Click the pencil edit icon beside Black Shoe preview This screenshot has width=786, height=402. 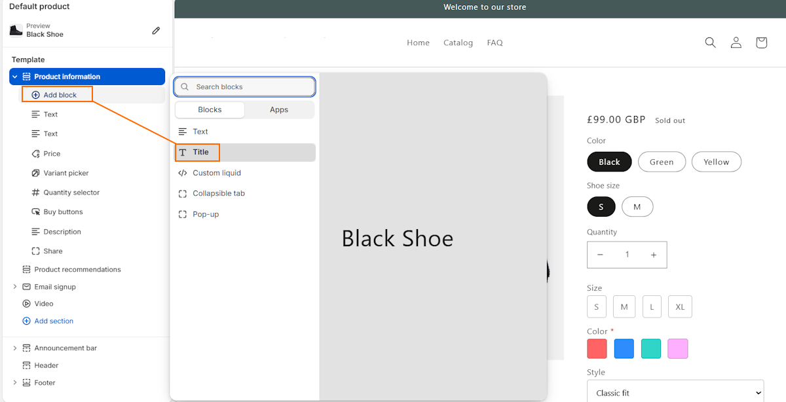coord(156,30)
